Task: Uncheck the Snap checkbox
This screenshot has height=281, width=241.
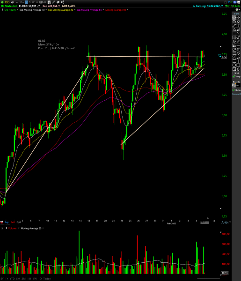Action: 234,76
